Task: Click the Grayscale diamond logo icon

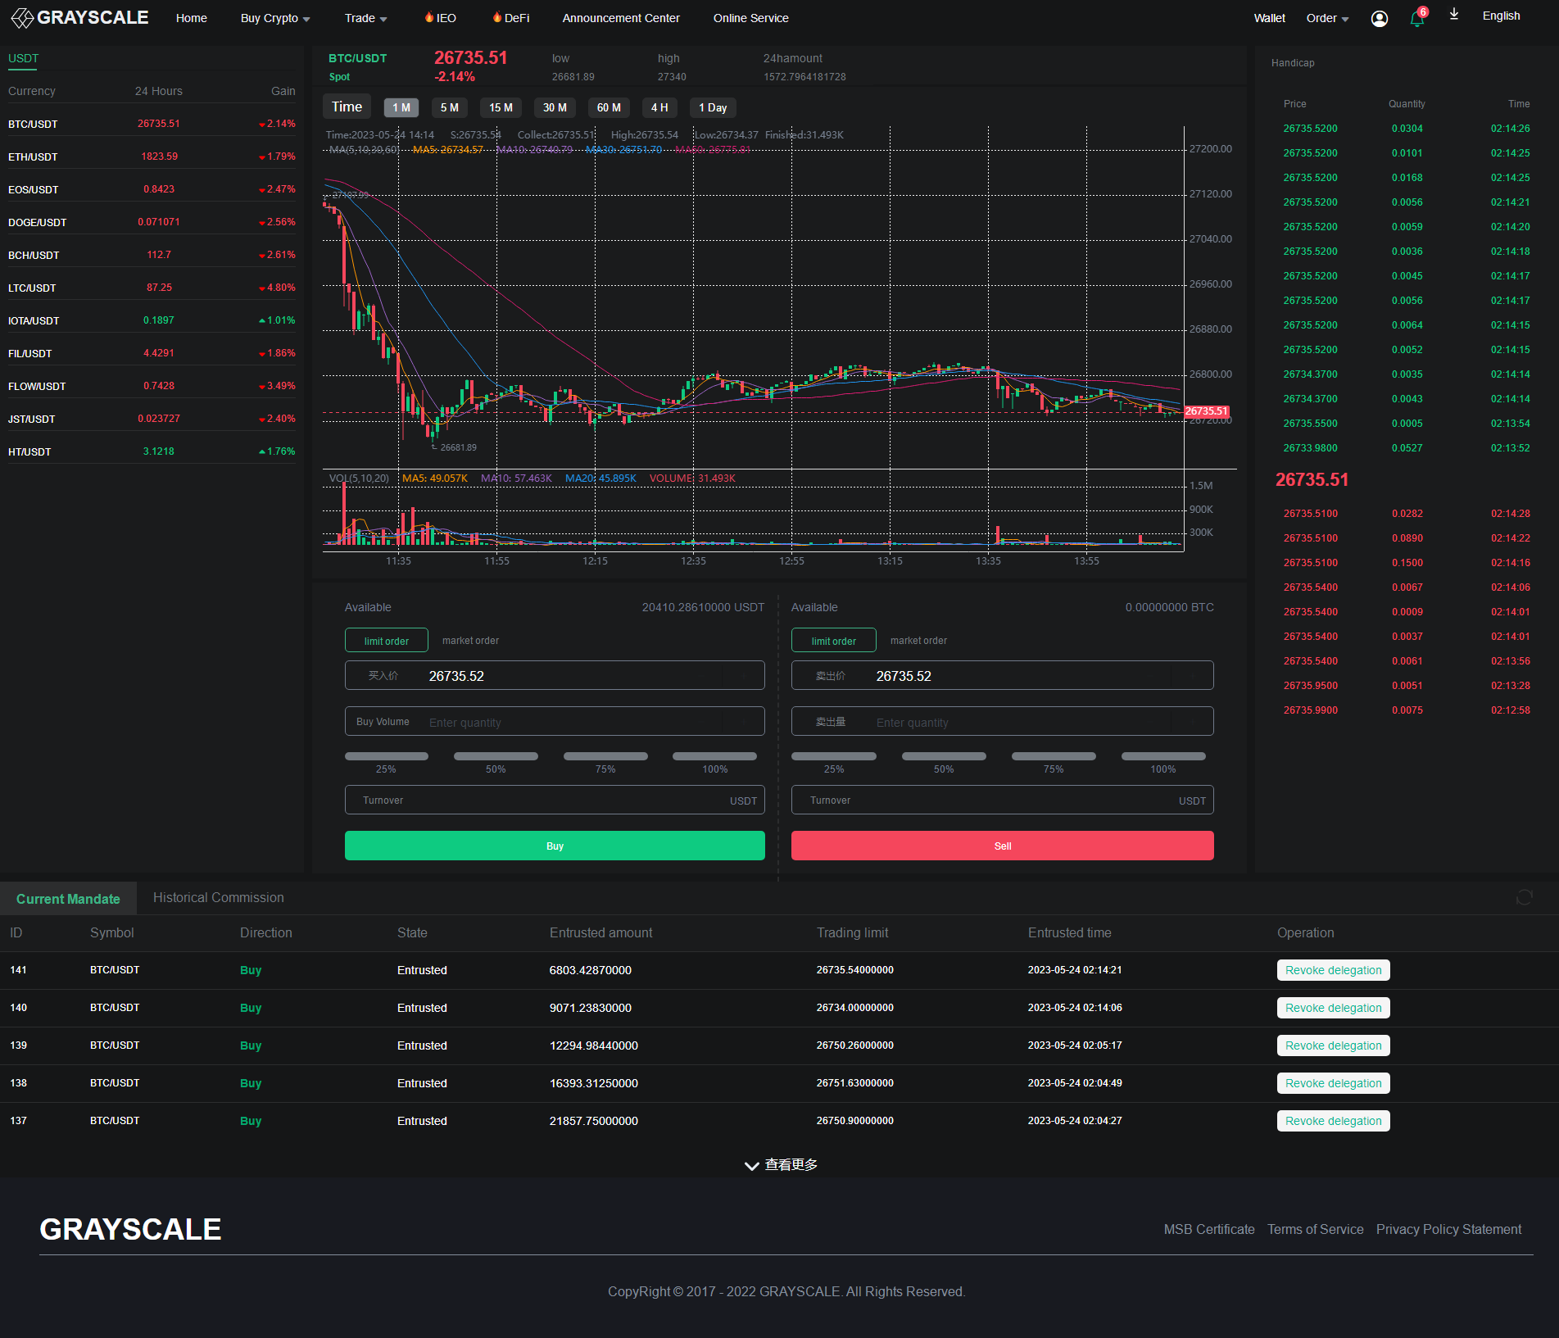Action: pos(22,18)
